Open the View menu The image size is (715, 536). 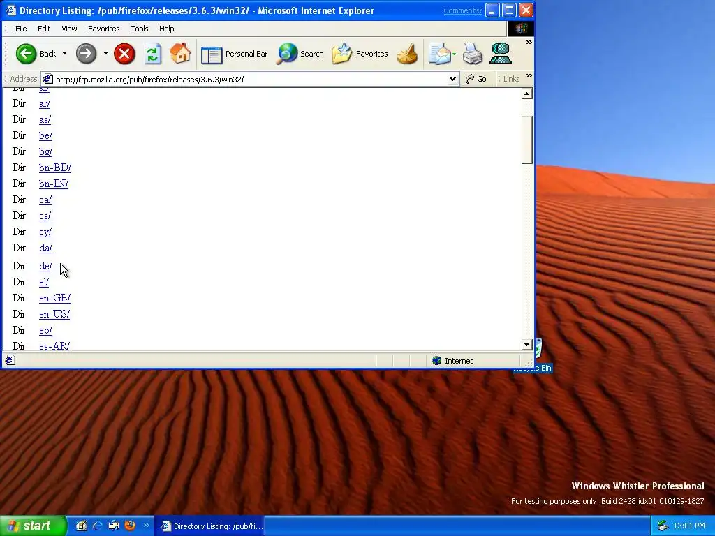[69, 29]
